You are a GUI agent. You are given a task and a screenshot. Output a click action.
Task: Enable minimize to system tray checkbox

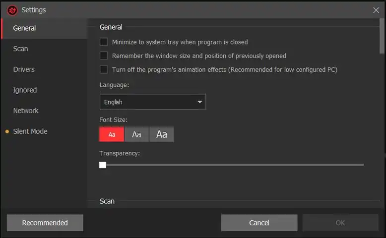point(104,42)
